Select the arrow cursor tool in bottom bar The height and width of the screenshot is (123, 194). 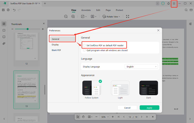point(78,117)
